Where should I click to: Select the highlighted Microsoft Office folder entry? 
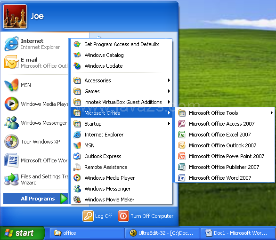pos(121,113)
